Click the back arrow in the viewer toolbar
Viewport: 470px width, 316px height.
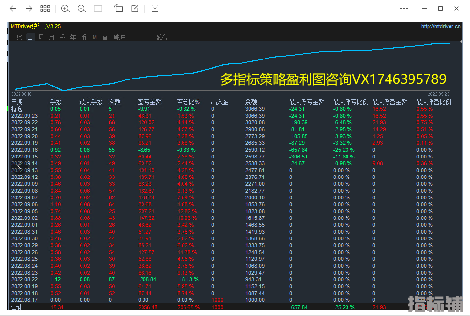point(13,8)
